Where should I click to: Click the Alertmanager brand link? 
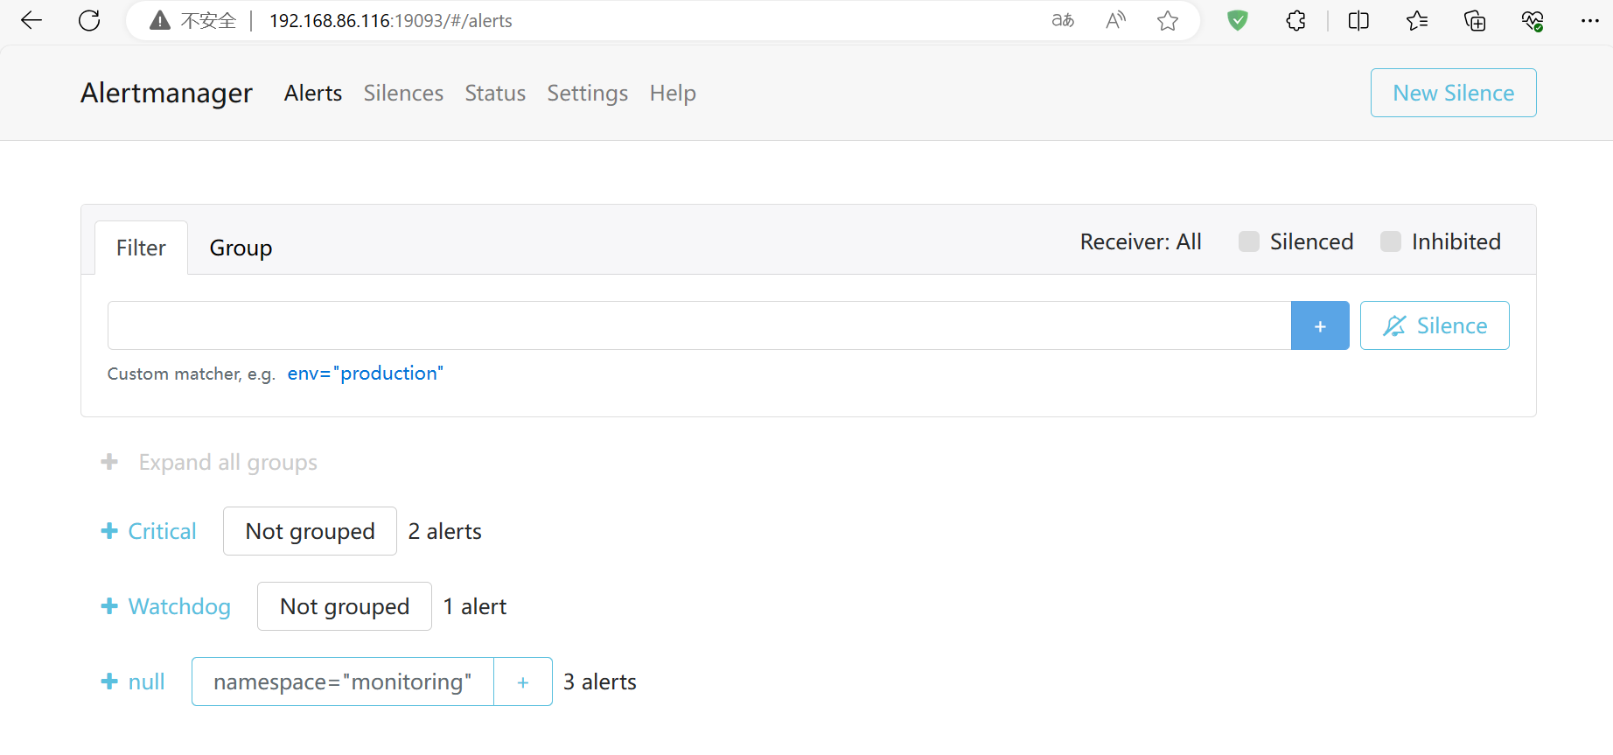[166, 93]
